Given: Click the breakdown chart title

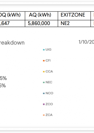Looking at the screenshot, I should click(12, 43).
